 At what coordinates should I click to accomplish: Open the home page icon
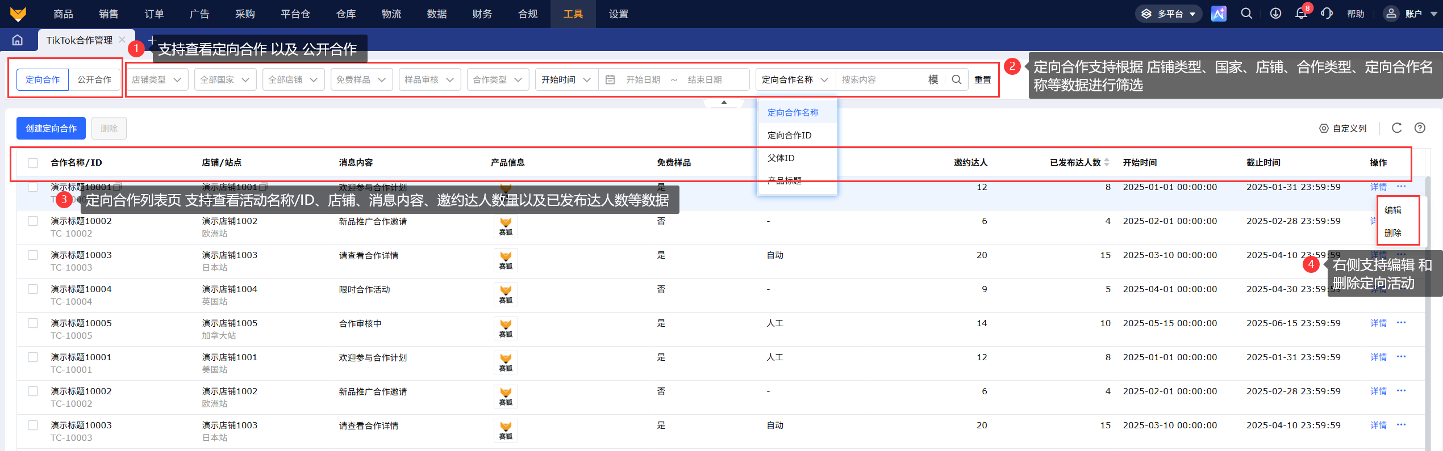18,40
